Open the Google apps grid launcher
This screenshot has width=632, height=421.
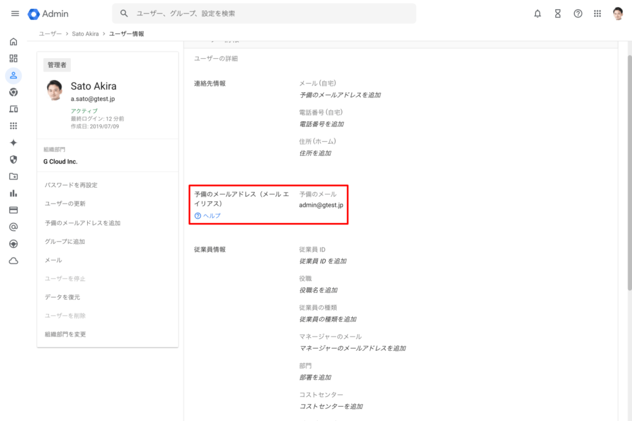pos(598,14)
